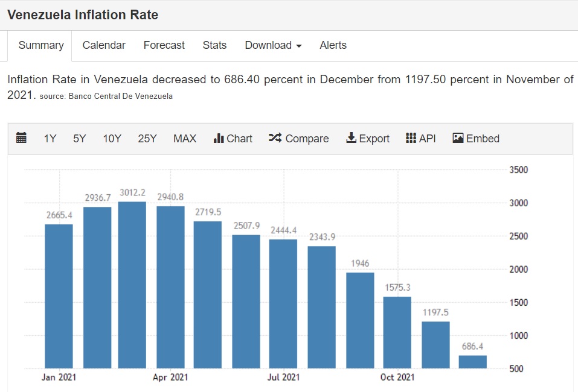Show the MAX history range
The width and height of the screenshot is (578, 392).
185,138
